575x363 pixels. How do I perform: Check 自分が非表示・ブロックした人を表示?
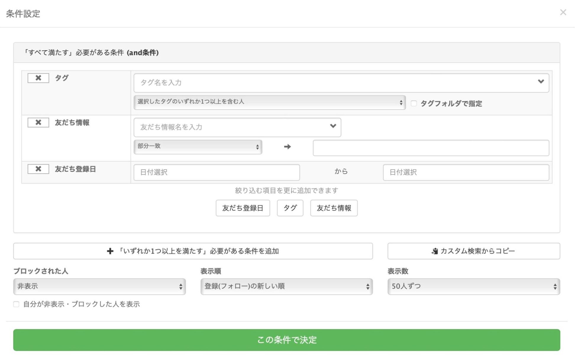point(16,304)
